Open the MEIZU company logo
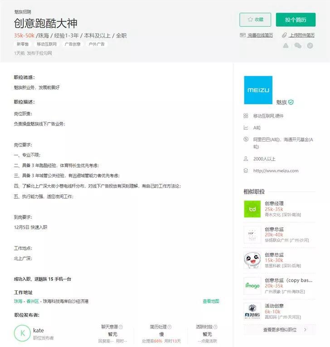This screenshot has width=330, height=347. click(258, 90)
